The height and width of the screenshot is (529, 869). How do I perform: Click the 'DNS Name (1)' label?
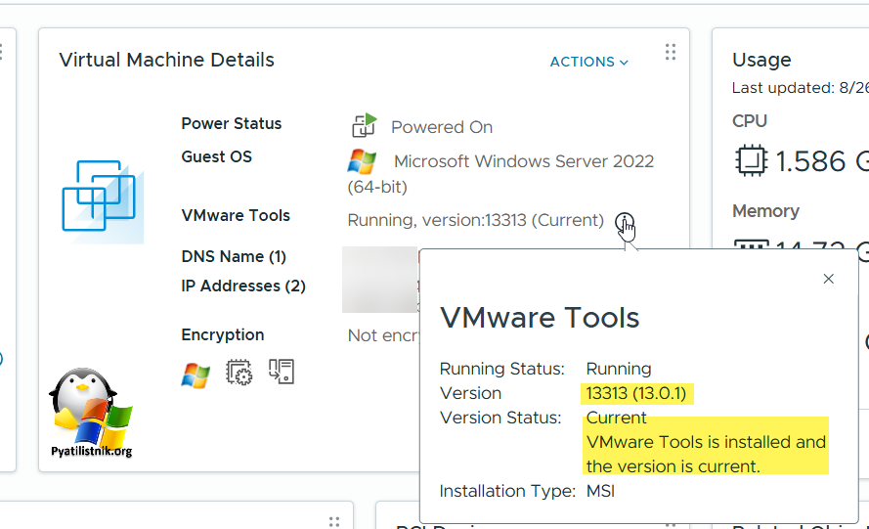point(234,257)
